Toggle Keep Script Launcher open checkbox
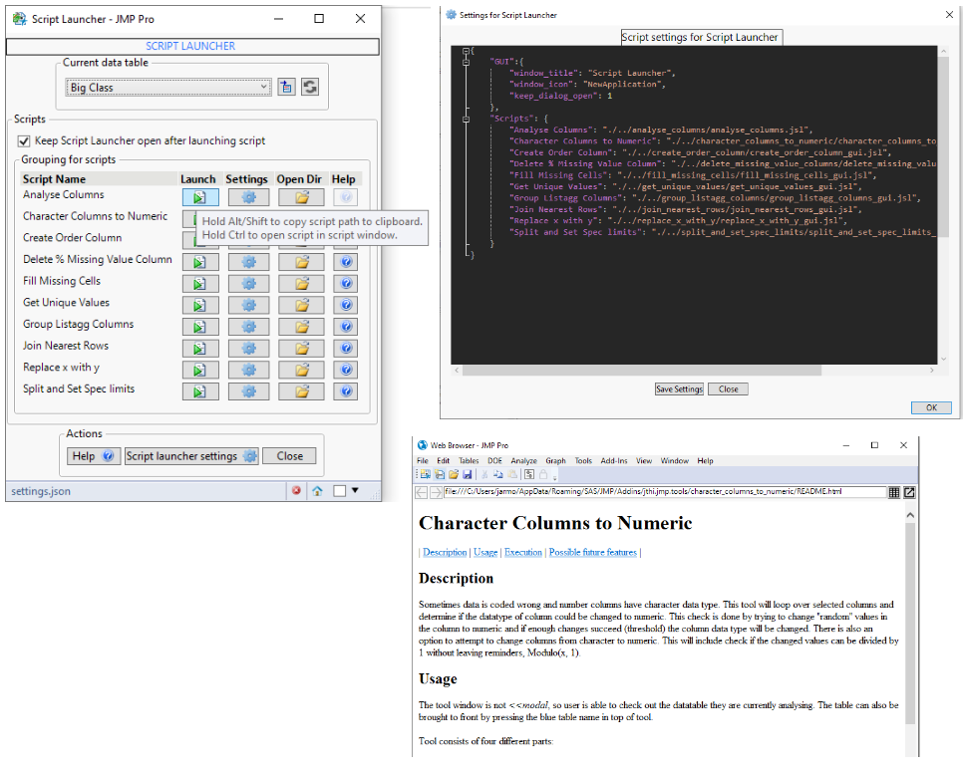Image resolution: width=963 pixels, height=774 pixels. pos(25,141)
